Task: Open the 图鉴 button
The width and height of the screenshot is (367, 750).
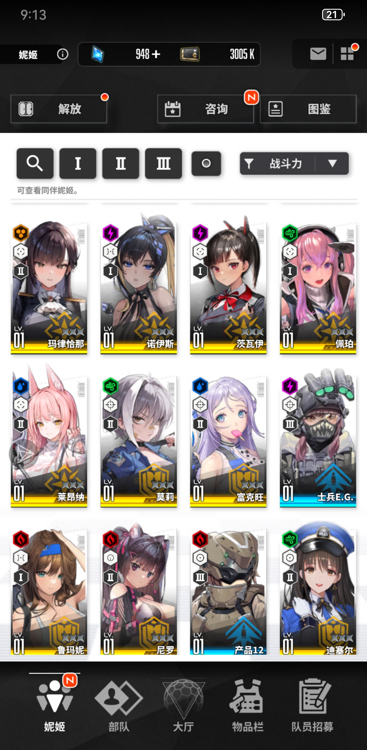Action: coord(308,109)
